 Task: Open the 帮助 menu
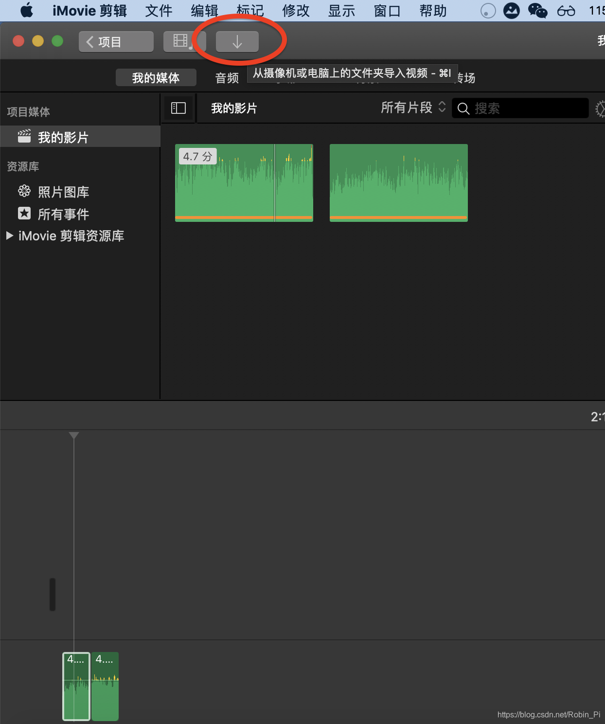coord(433,11)
